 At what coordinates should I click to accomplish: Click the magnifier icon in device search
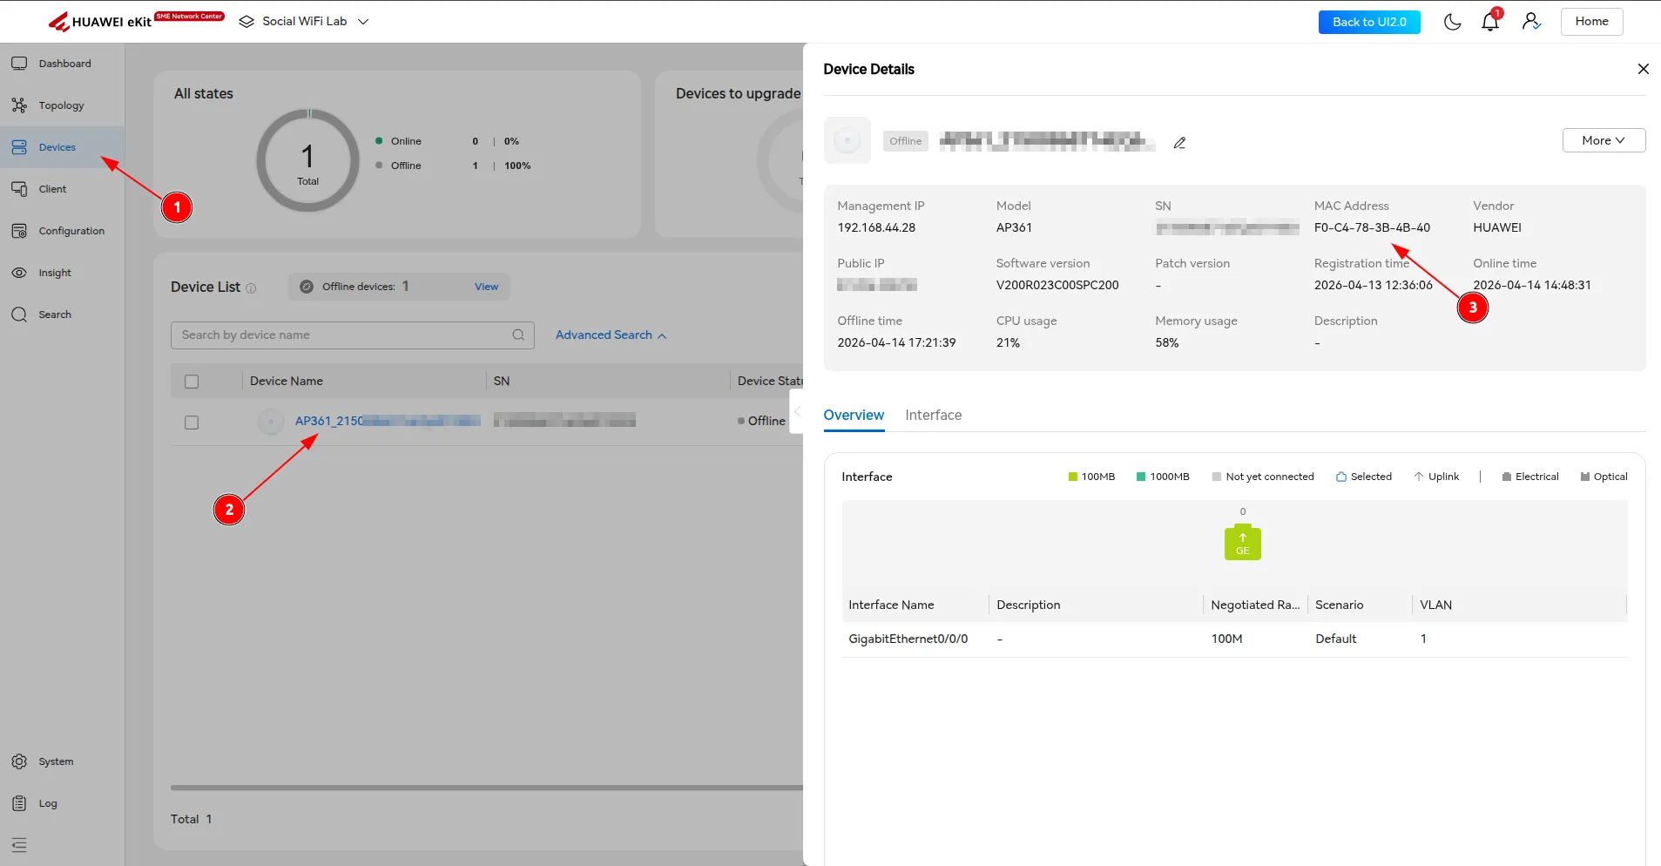point(518,335)
